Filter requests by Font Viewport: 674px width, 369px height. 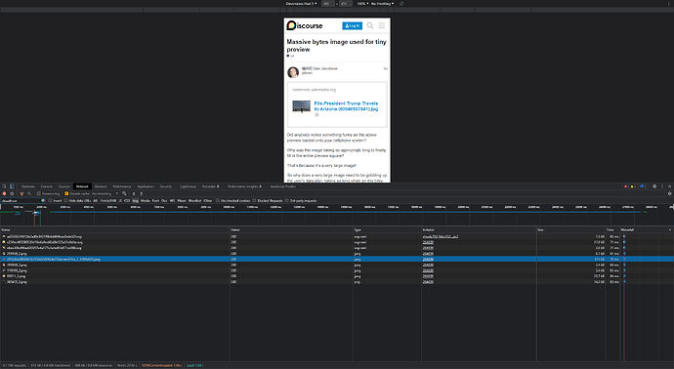(x=155, y=201)
